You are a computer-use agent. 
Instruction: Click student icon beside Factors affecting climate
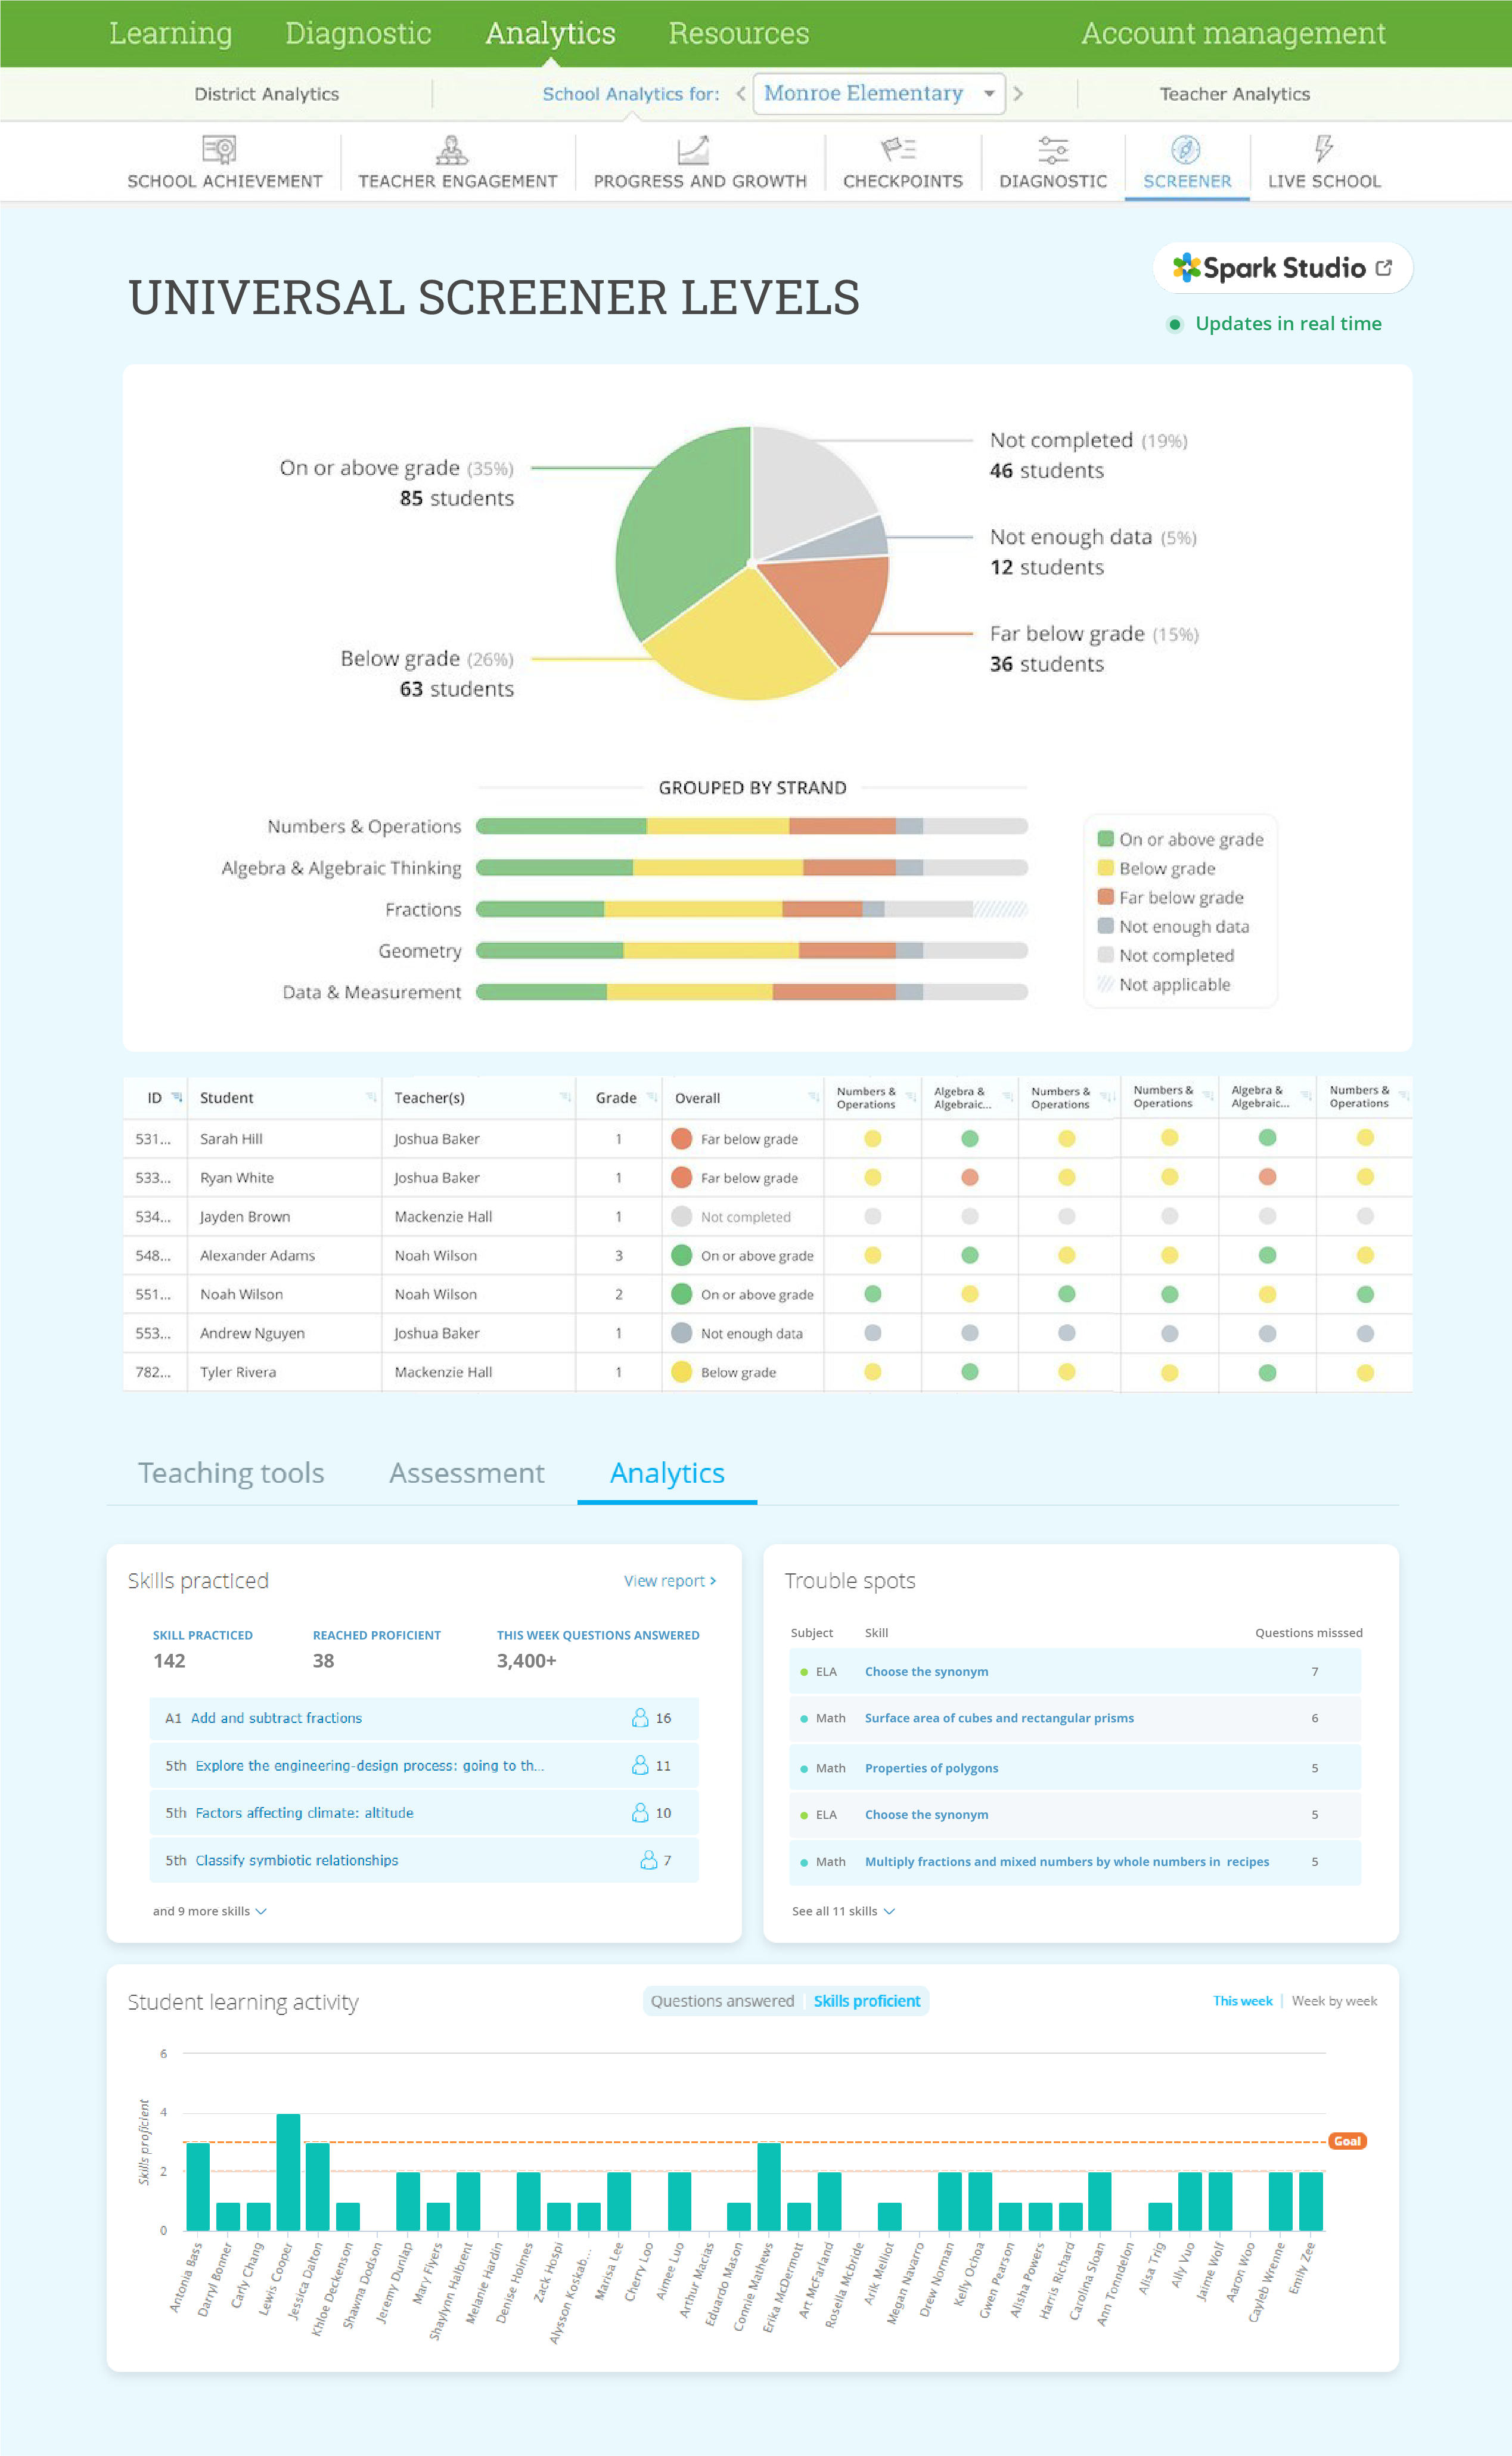[x=640, y=1812]
